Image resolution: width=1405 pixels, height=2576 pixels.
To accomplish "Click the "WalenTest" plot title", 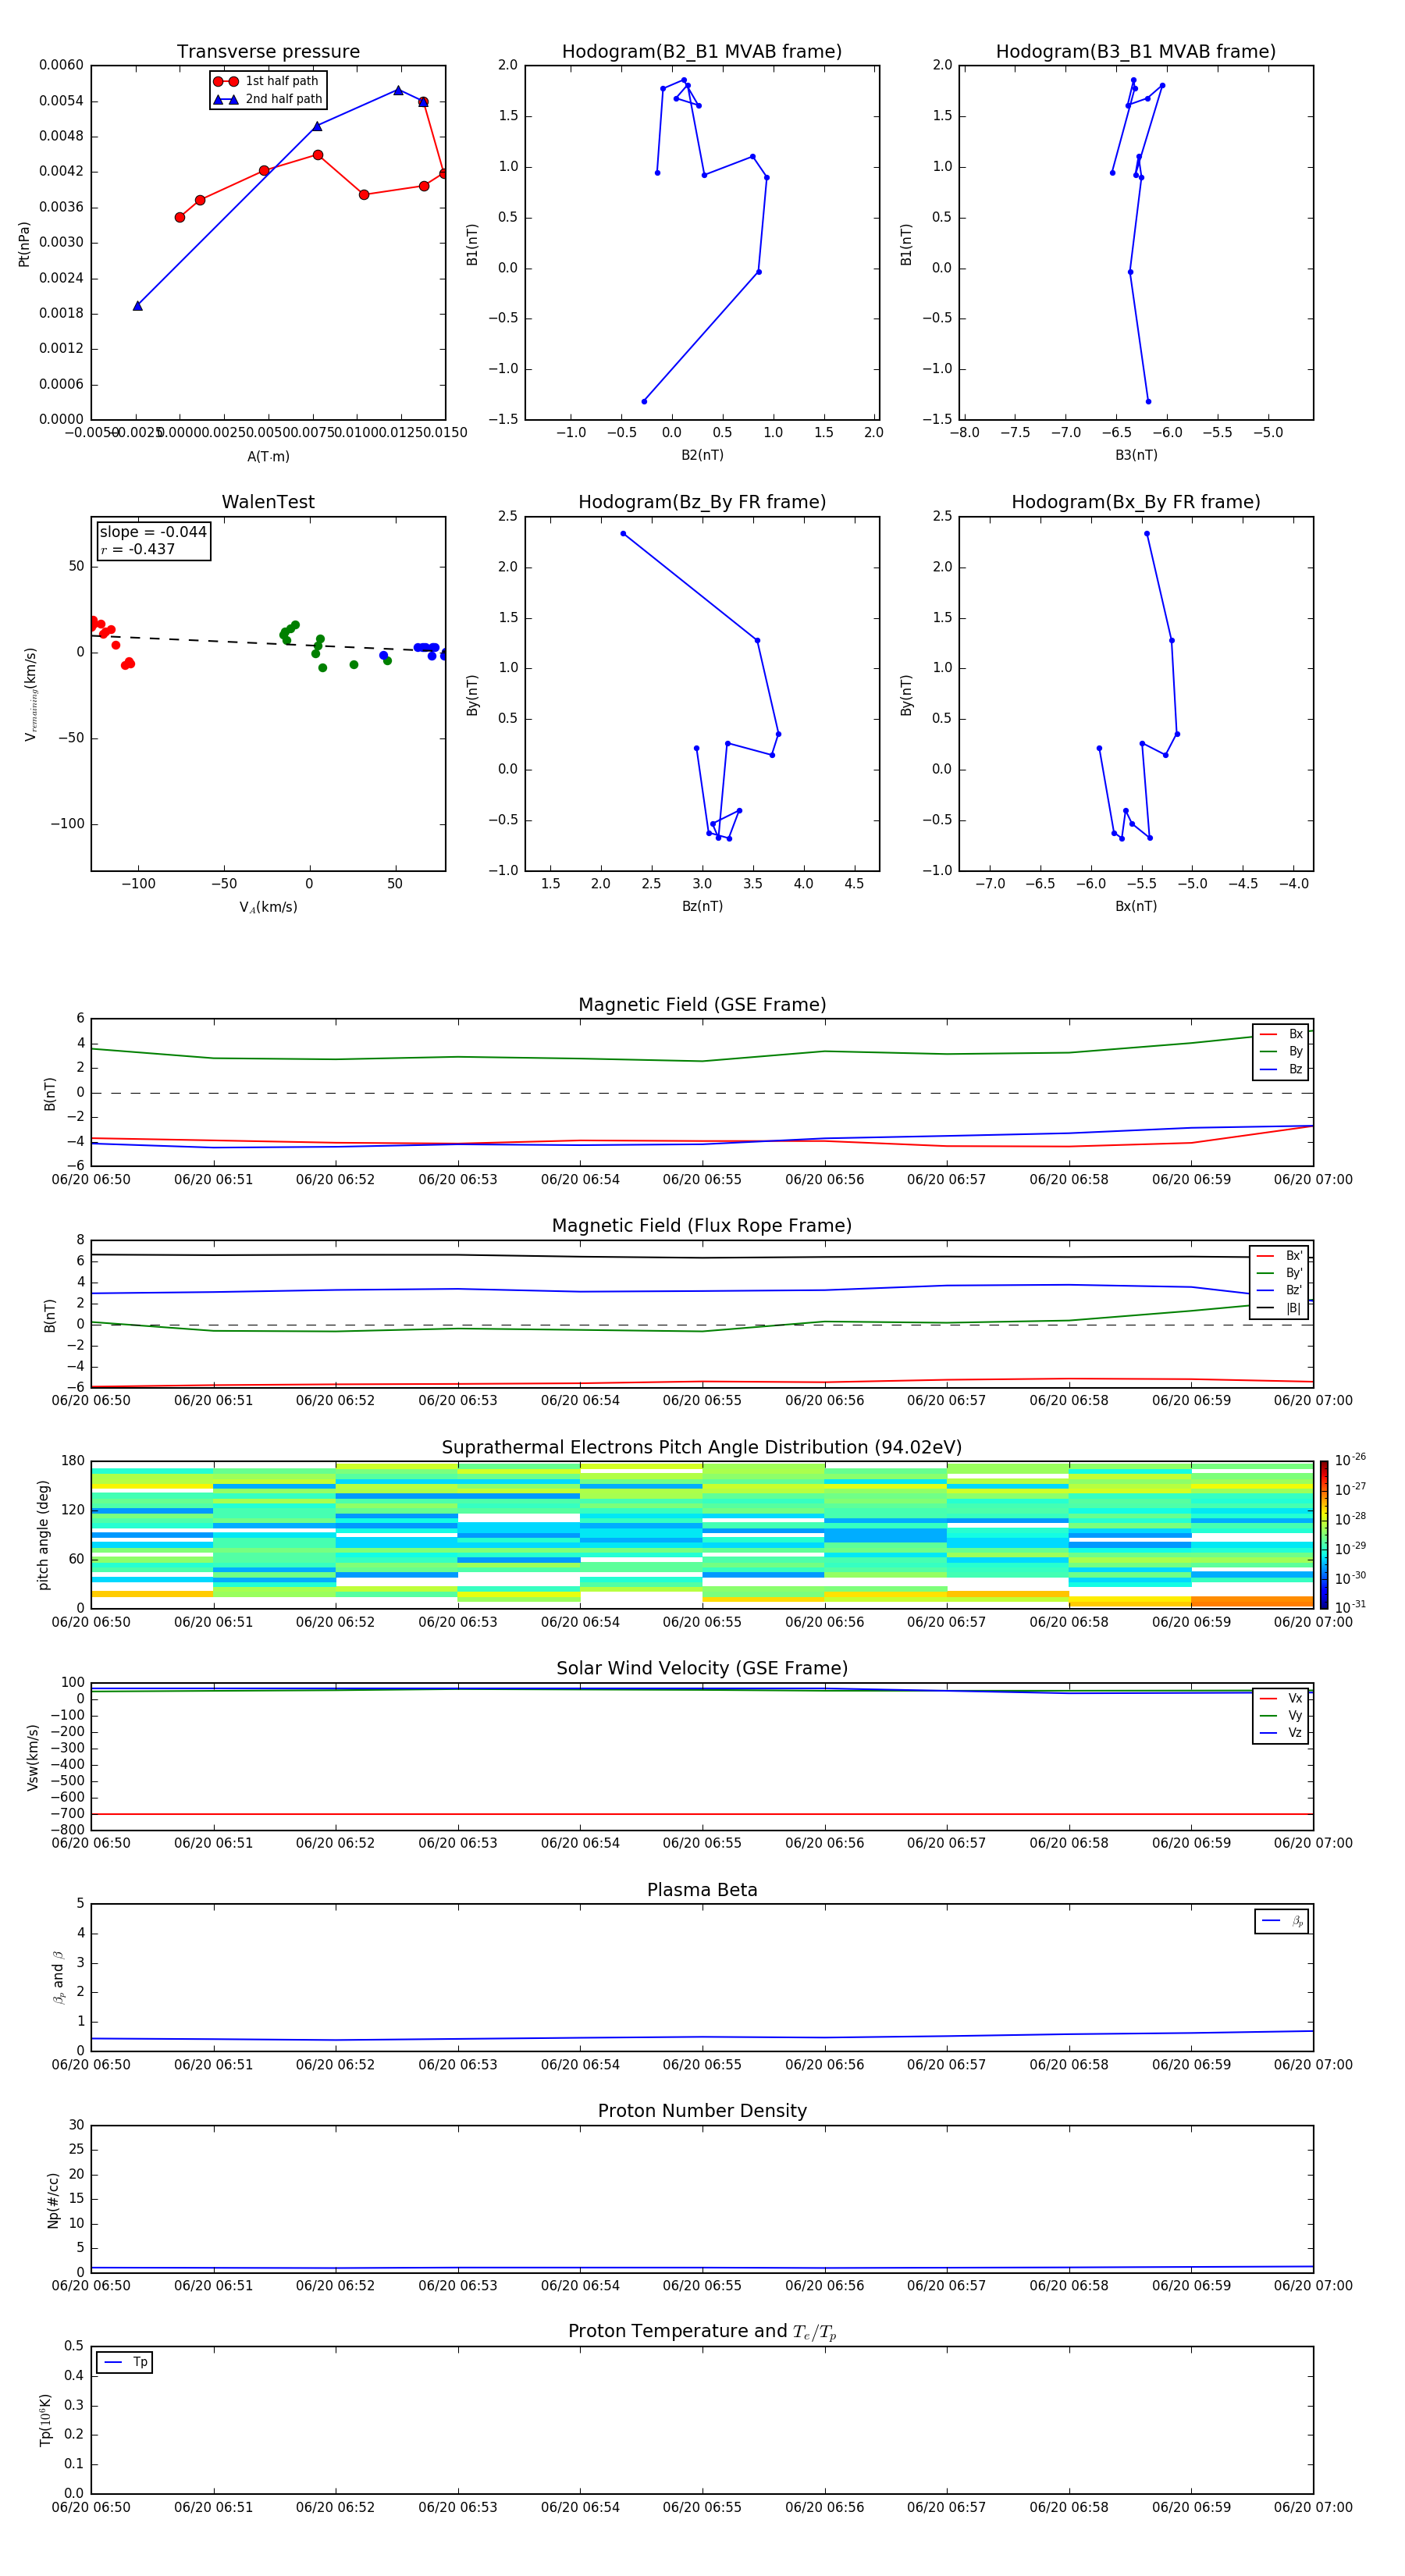I will tap(268, 502).
